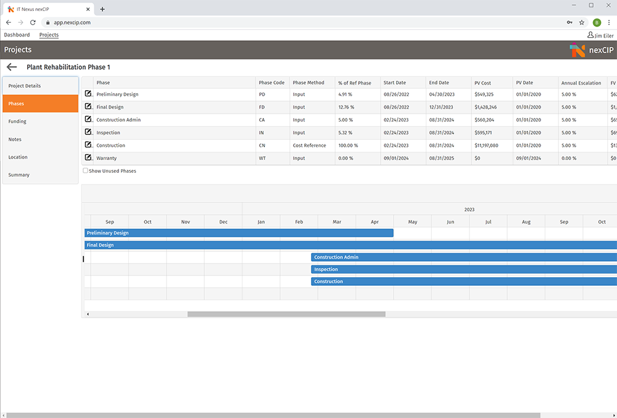Open saved passwords key icon
Viewport: 617px width, 418px height.
click(x=569, y=22)
